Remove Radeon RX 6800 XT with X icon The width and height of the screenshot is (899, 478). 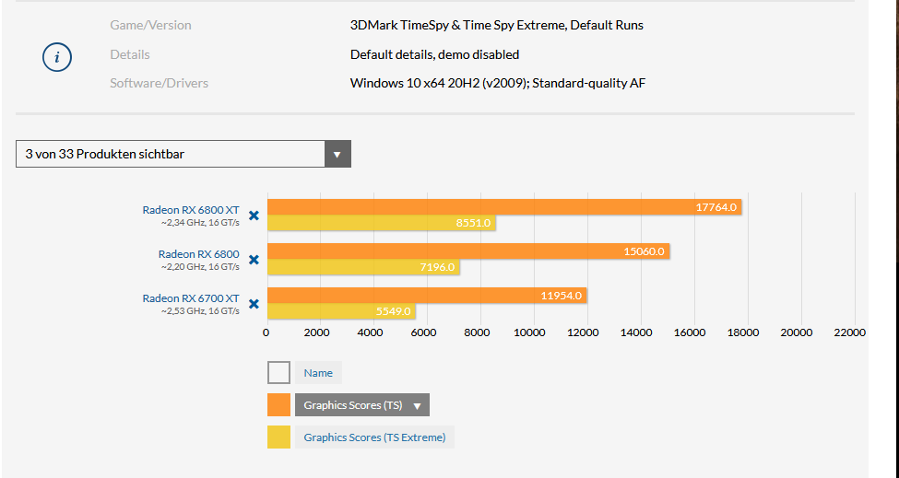point(254,216)
